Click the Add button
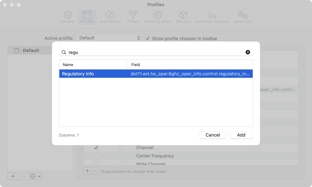 pyautogui.click(x=241, y=135)
